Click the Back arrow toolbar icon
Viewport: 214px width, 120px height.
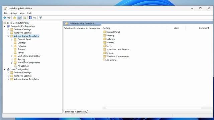tap(5, 18)
